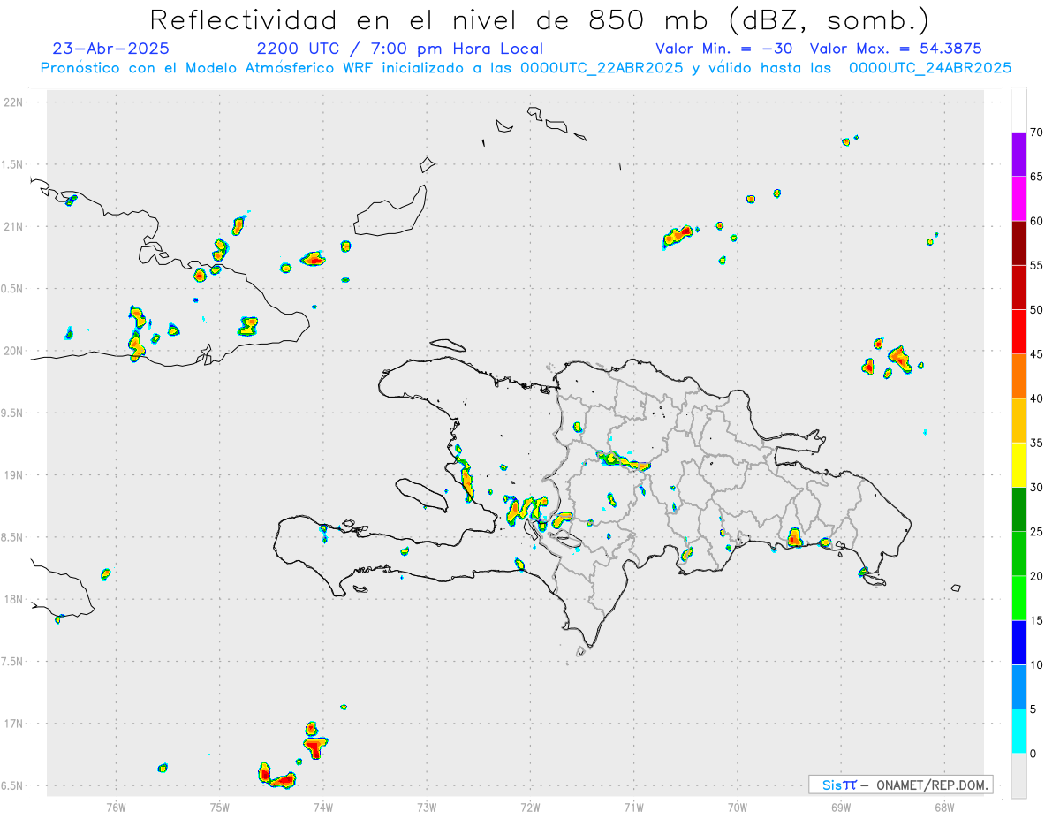Image resolution: width=1060 pixels, height=819 pixels.
Task: Click the cyan 0–5 dBZ color band
Action: click(x=1018, y=732)
